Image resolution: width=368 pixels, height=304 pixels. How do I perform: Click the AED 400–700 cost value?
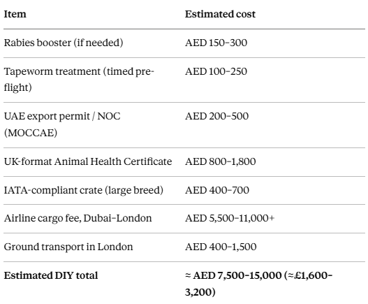tap(217, 190)
